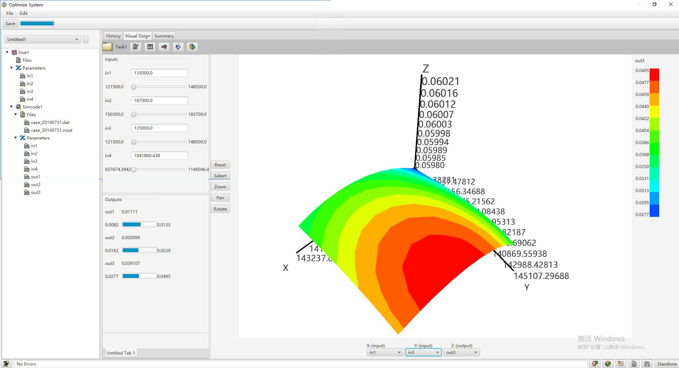Select Untitled Tab 1 at bottom
The height and width of the screenshot is (368, 679).
pos(121,353)
